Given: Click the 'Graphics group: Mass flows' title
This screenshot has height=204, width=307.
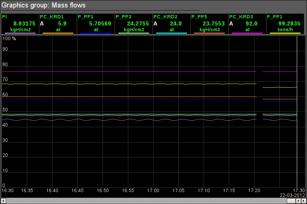Looking at the screenshot, I should click(44, 5).
